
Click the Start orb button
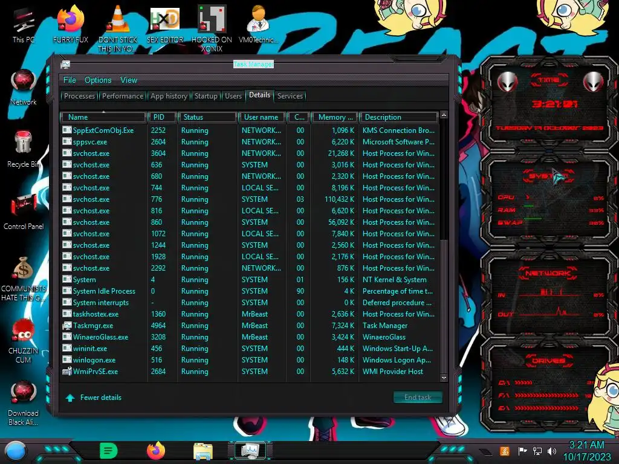coord(15,451)
